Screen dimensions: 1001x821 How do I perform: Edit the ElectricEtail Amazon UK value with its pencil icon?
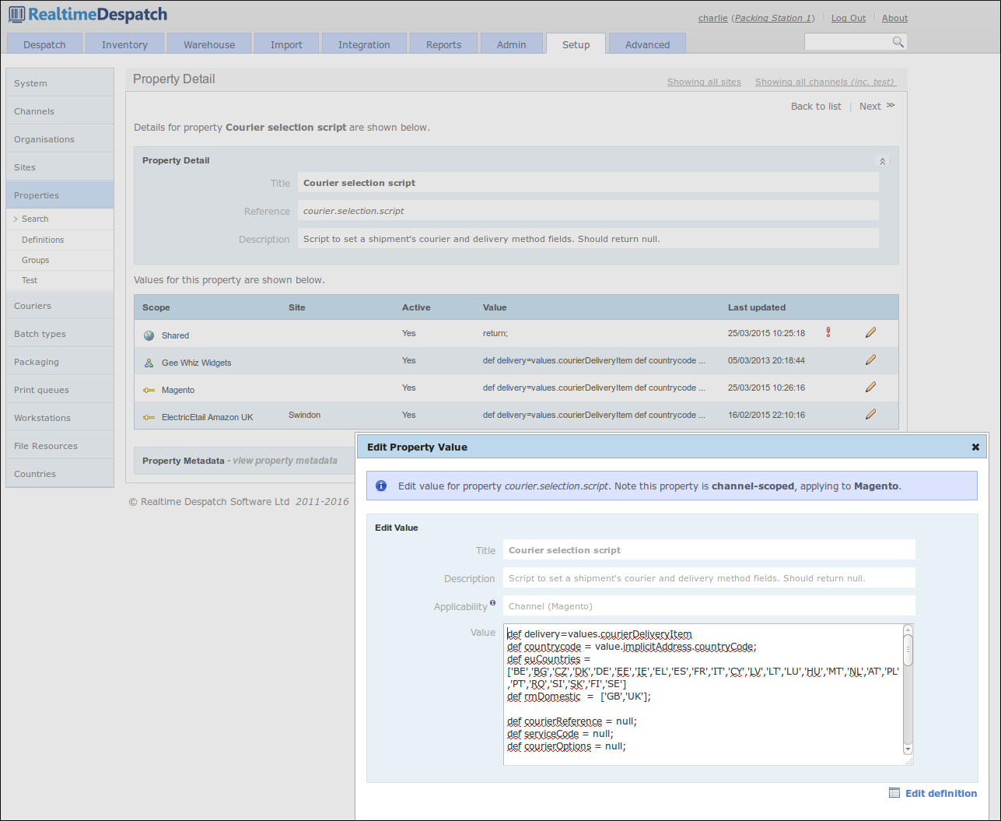click(x=870, y=414)
